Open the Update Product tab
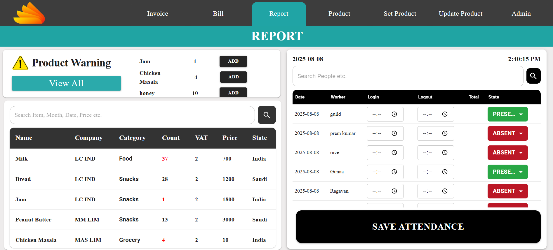 coord(460,14)
